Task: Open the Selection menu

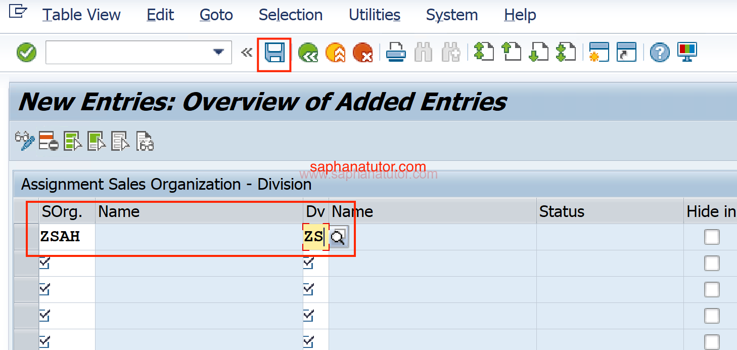Action: [291, 15]
